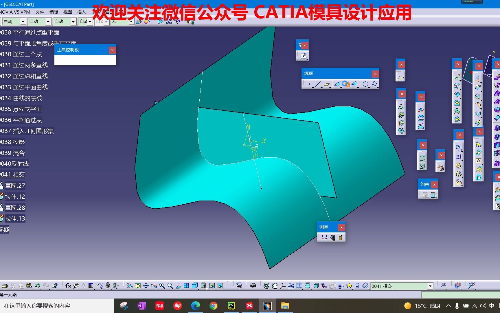The height and width of the screenshot is (313, 500).
Task: Click the Fit All In view icon
Action: click(x=138, y=286)
